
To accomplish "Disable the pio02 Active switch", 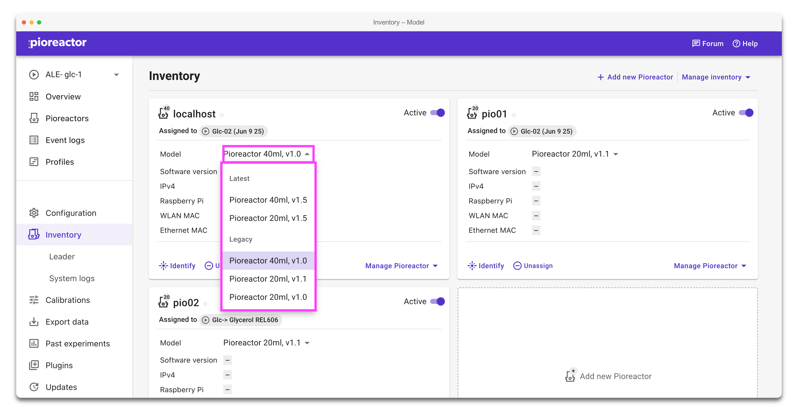I will coord(437,301).
